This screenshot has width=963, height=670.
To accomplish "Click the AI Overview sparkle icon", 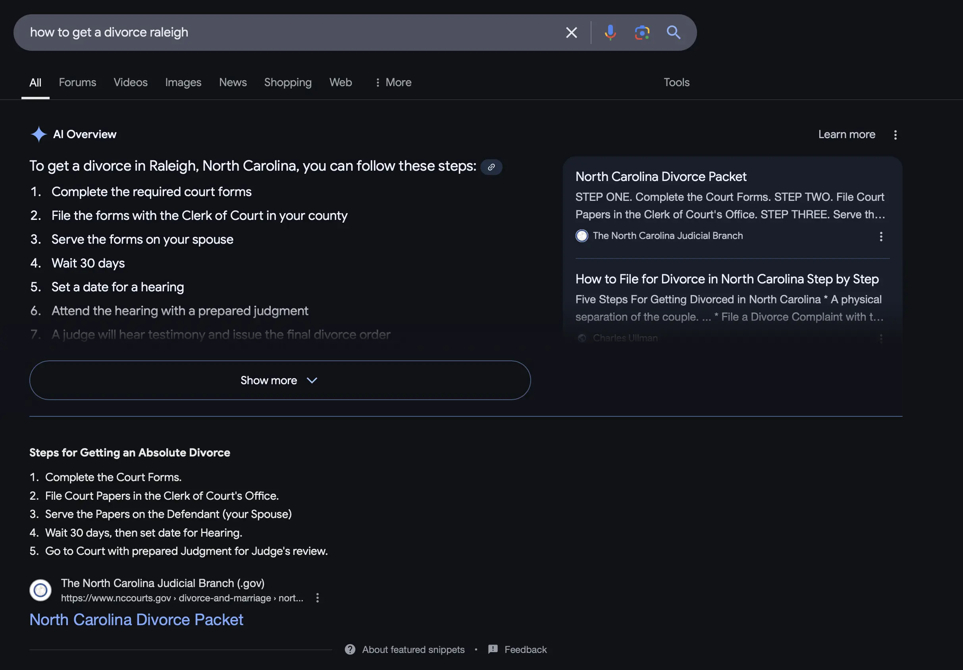I will coord(38,134).
